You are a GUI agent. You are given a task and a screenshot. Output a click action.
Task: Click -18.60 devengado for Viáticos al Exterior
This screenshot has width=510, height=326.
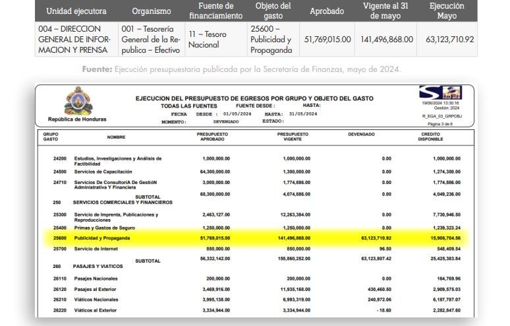coord(384,310)
